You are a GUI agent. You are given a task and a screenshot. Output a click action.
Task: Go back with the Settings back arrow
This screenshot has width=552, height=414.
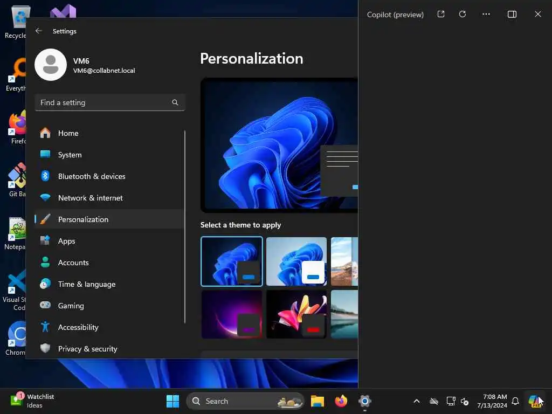[x=39, y=31]
